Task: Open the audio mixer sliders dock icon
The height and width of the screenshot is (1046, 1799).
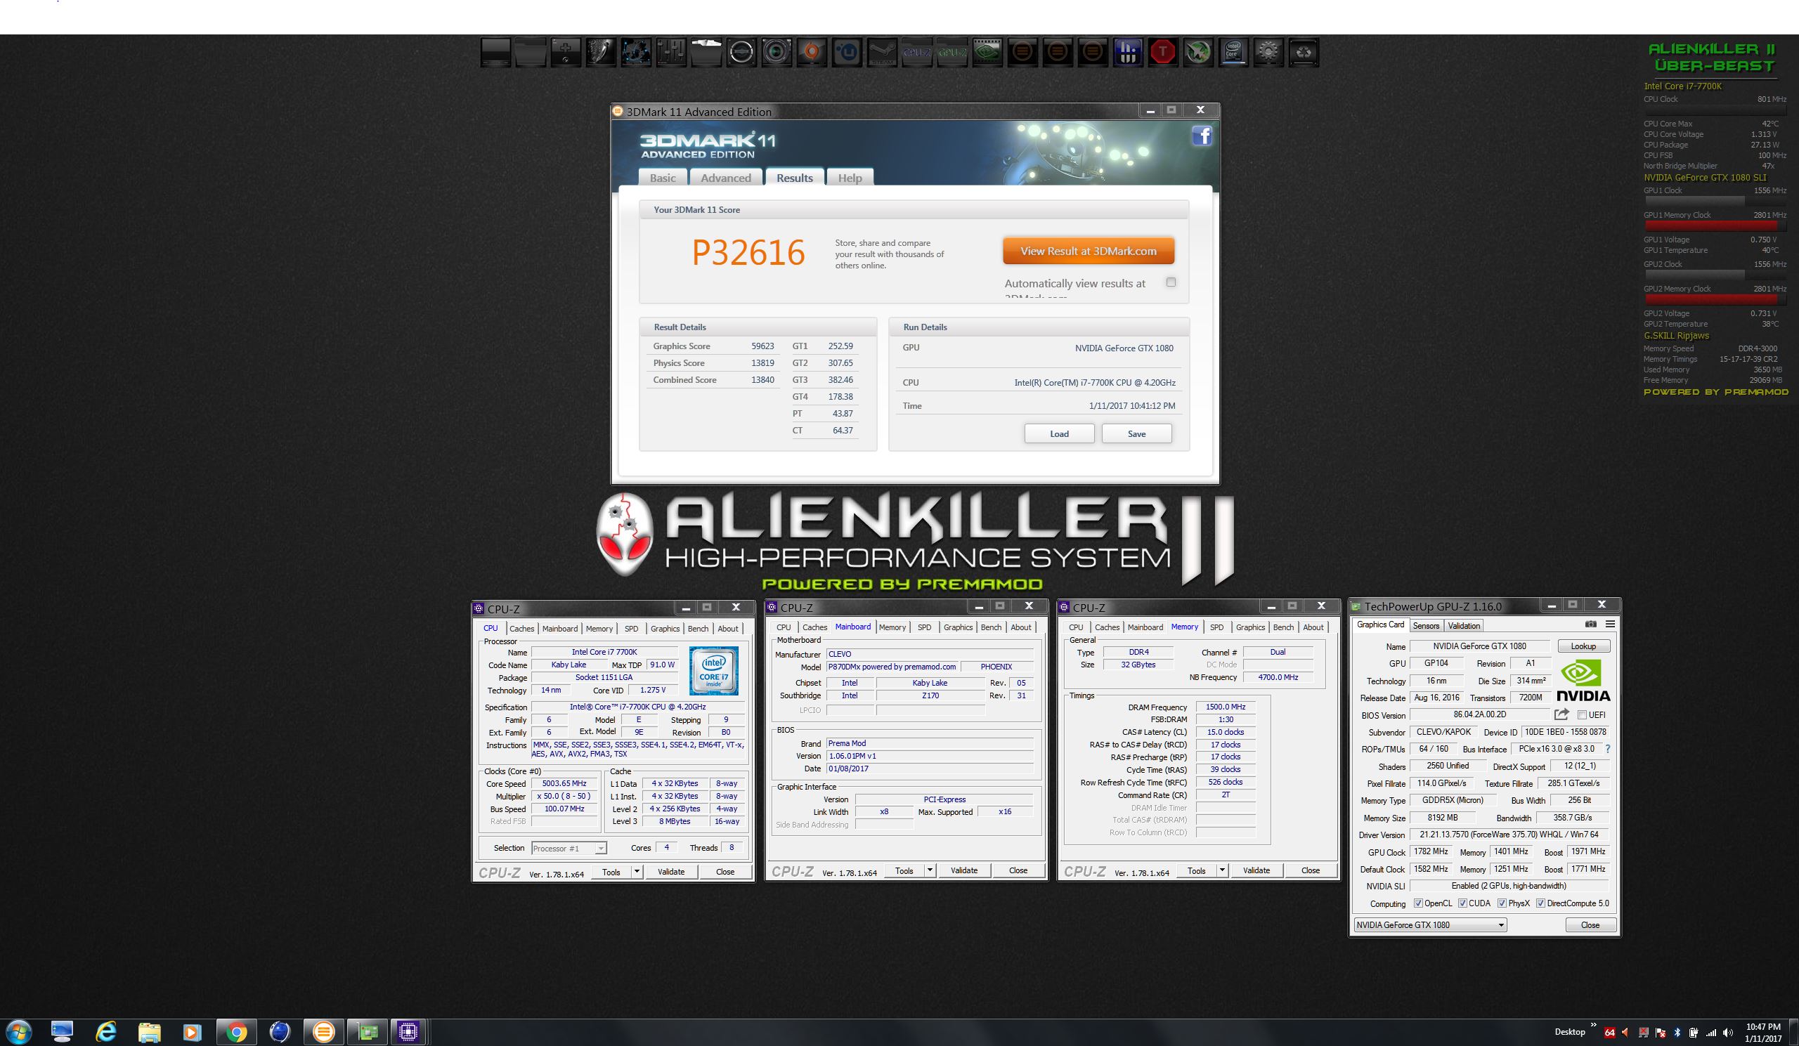Action: click(x=671, y=52)
